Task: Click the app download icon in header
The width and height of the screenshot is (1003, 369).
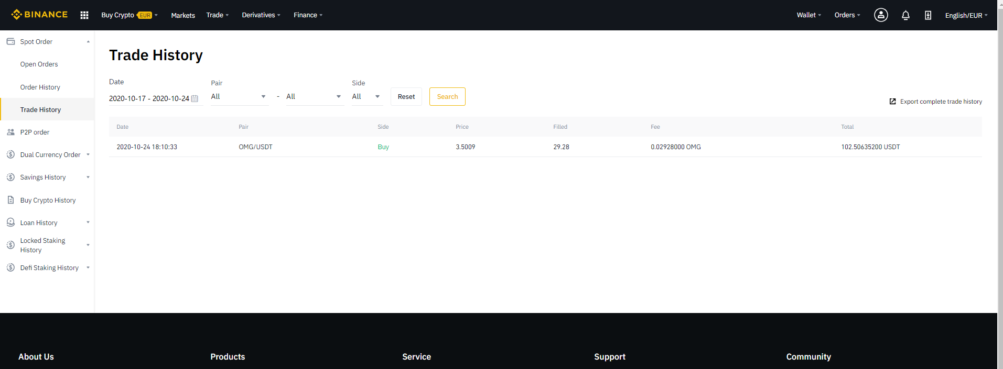Action: click(x=928, y=15)
